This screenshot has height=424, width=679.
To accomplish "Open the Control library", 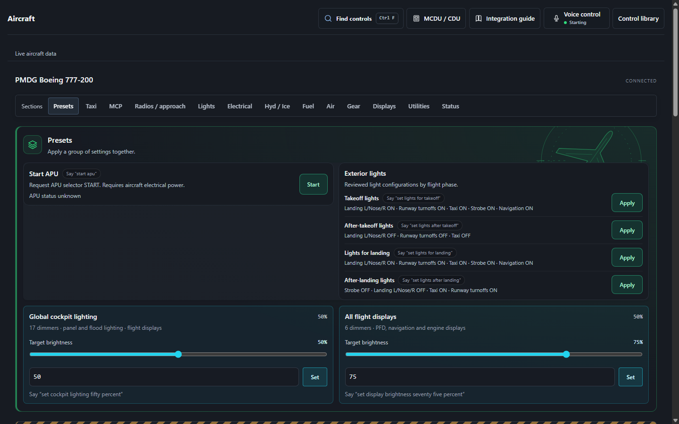I will pos(638,18).
